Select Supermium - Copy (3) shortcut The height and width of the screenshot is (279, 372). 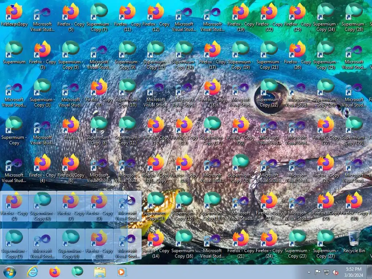tap(43, 93)
